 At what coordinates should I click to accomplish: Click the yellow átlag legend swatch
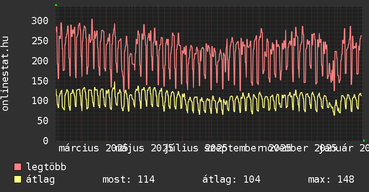(x=18, y=179)
